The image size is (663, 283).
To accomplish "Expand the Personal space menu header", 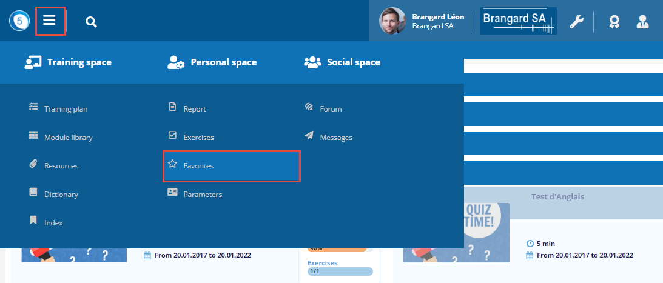I will click(x=212, y=62).
